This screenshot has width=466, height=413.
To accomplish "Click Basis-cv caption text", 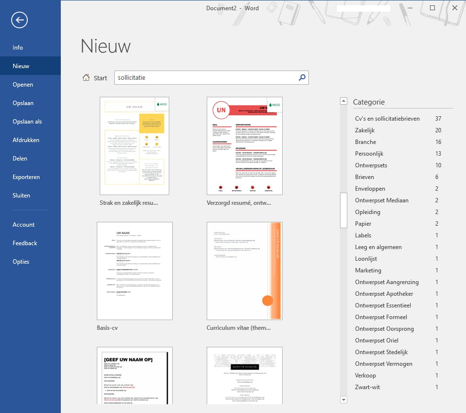I will (x=108, y=328).
